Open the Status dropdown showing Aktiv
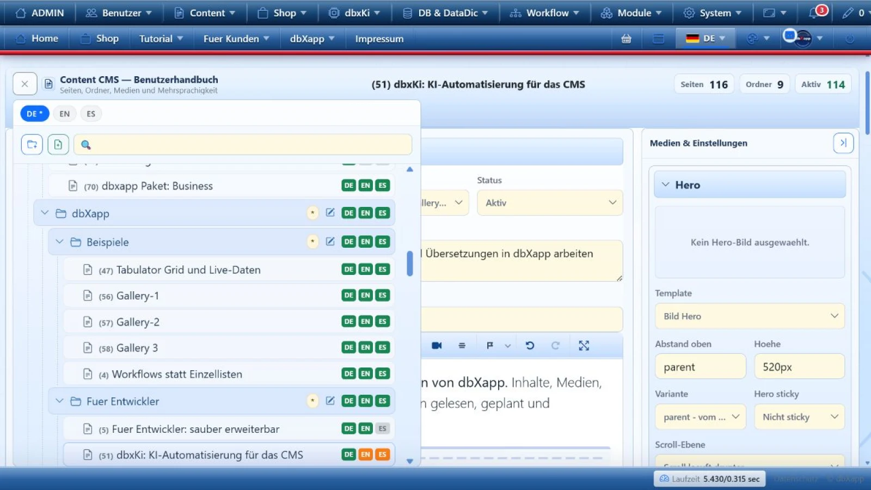Image resolution: width=871 pixels, height=490 pixels. (x=550, y=203)
